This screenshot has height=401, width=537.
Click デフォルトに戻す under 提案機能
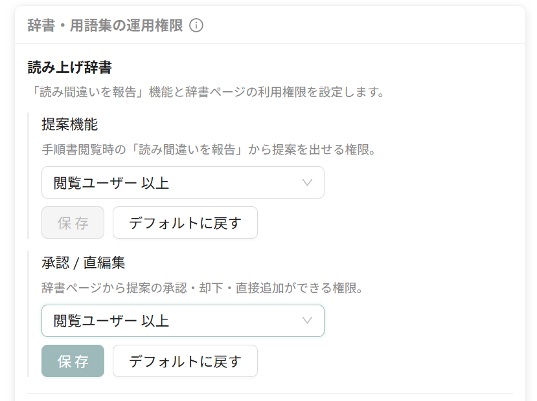(x=185, y=222)
